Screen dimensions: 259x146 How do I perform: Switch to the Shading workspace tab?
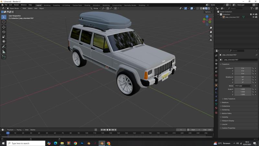pyautogui.click(x=87, y=5)
